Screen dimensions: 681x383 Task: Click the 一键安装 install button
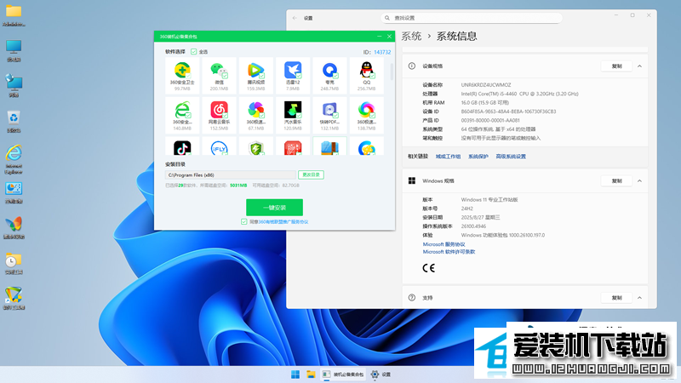click(274, 208)
